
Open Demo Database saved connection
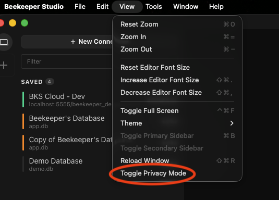click(x=67, y=165)
